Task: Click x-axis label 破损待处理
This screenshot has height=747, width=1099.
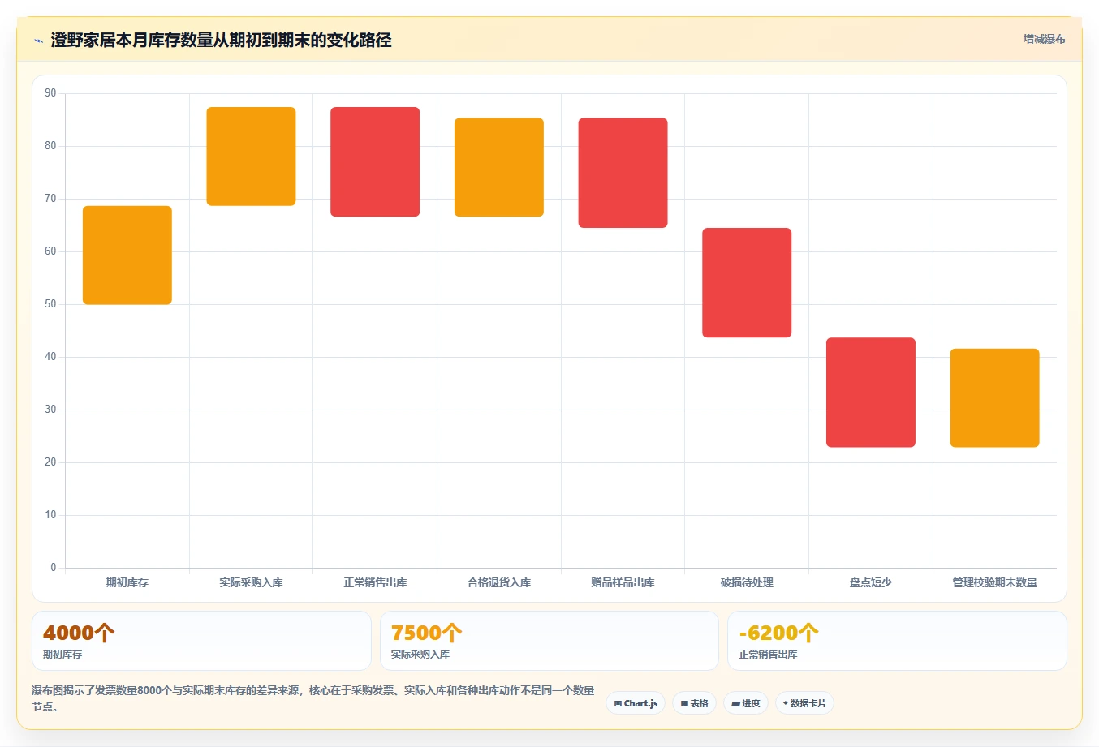Action: (x=747, y=582)
